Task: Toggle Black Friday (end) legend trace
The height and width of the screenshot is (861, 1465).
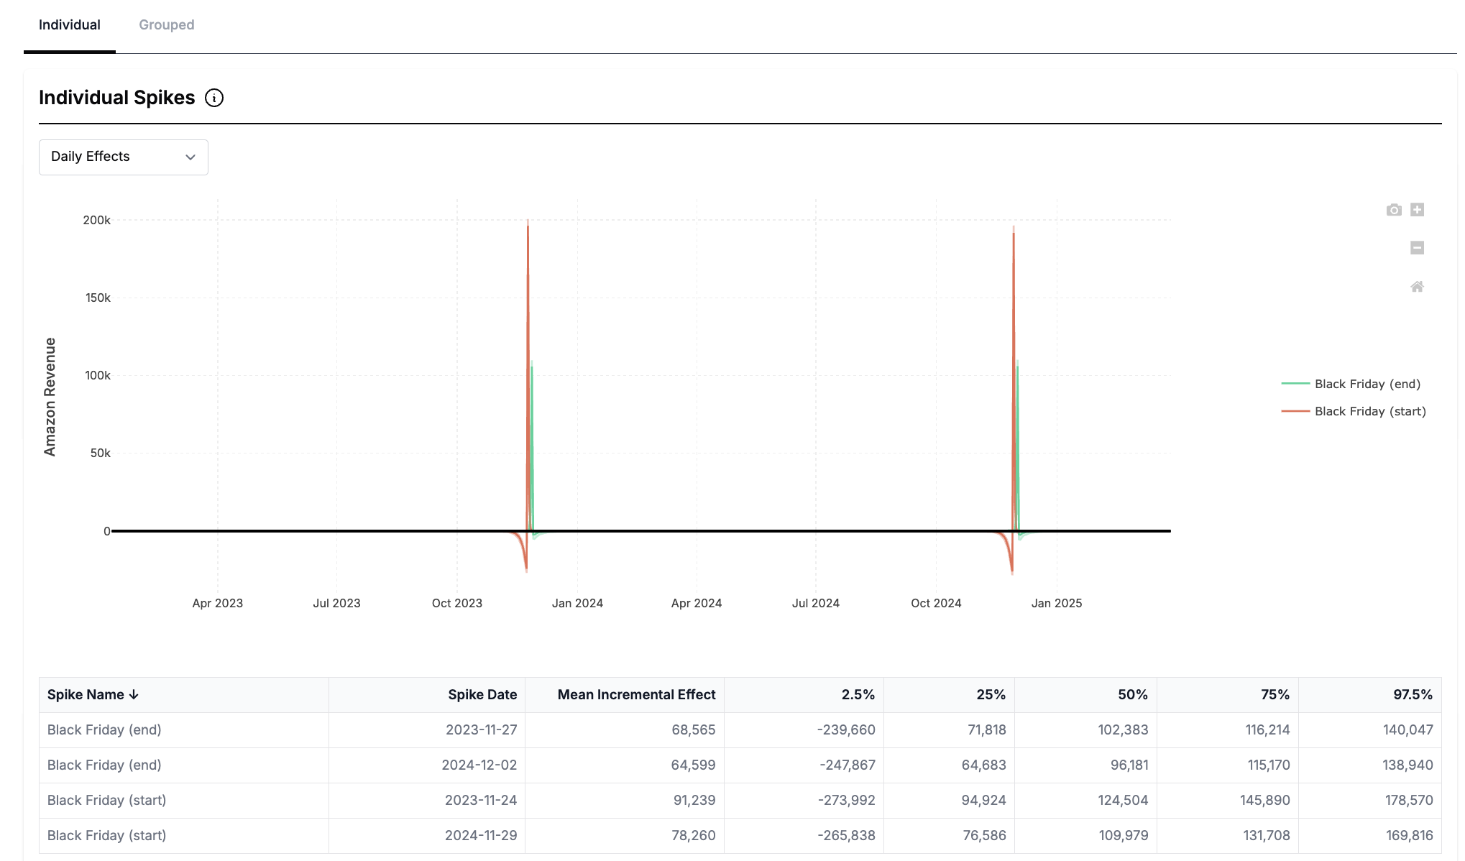Action: (1367, 384)
